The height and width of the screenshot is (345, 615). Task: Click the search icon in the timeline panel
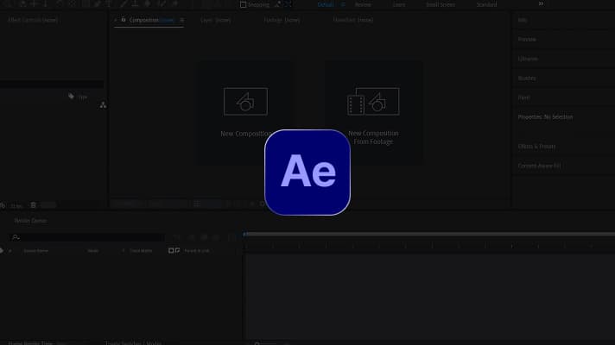tap(16, 237)
